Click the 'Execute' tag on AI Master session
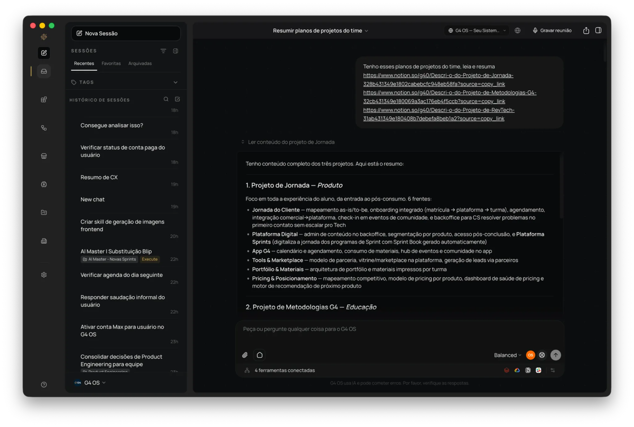The height and width of the screenshot is (427, 634). tap(150, 259)
